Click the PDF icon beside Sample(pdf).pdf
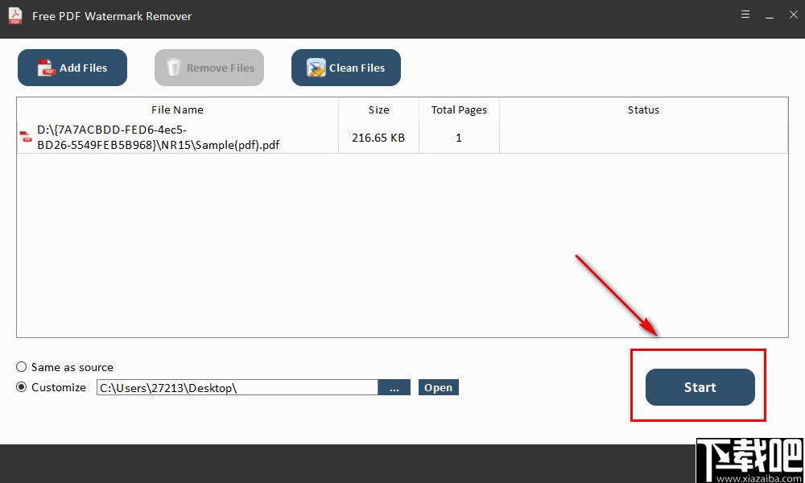The width and height of the screenshot is (805, 483). click(26, 137)
